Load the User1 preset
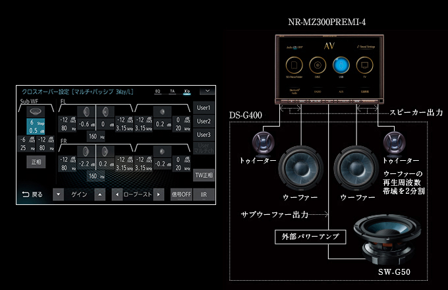The width and height of the screenshot is (448, 290). (204, 107)
